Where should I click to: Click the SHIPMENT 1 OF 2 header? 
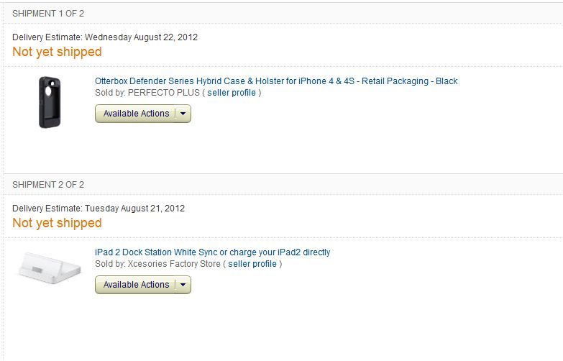click(x=48, y=13)
